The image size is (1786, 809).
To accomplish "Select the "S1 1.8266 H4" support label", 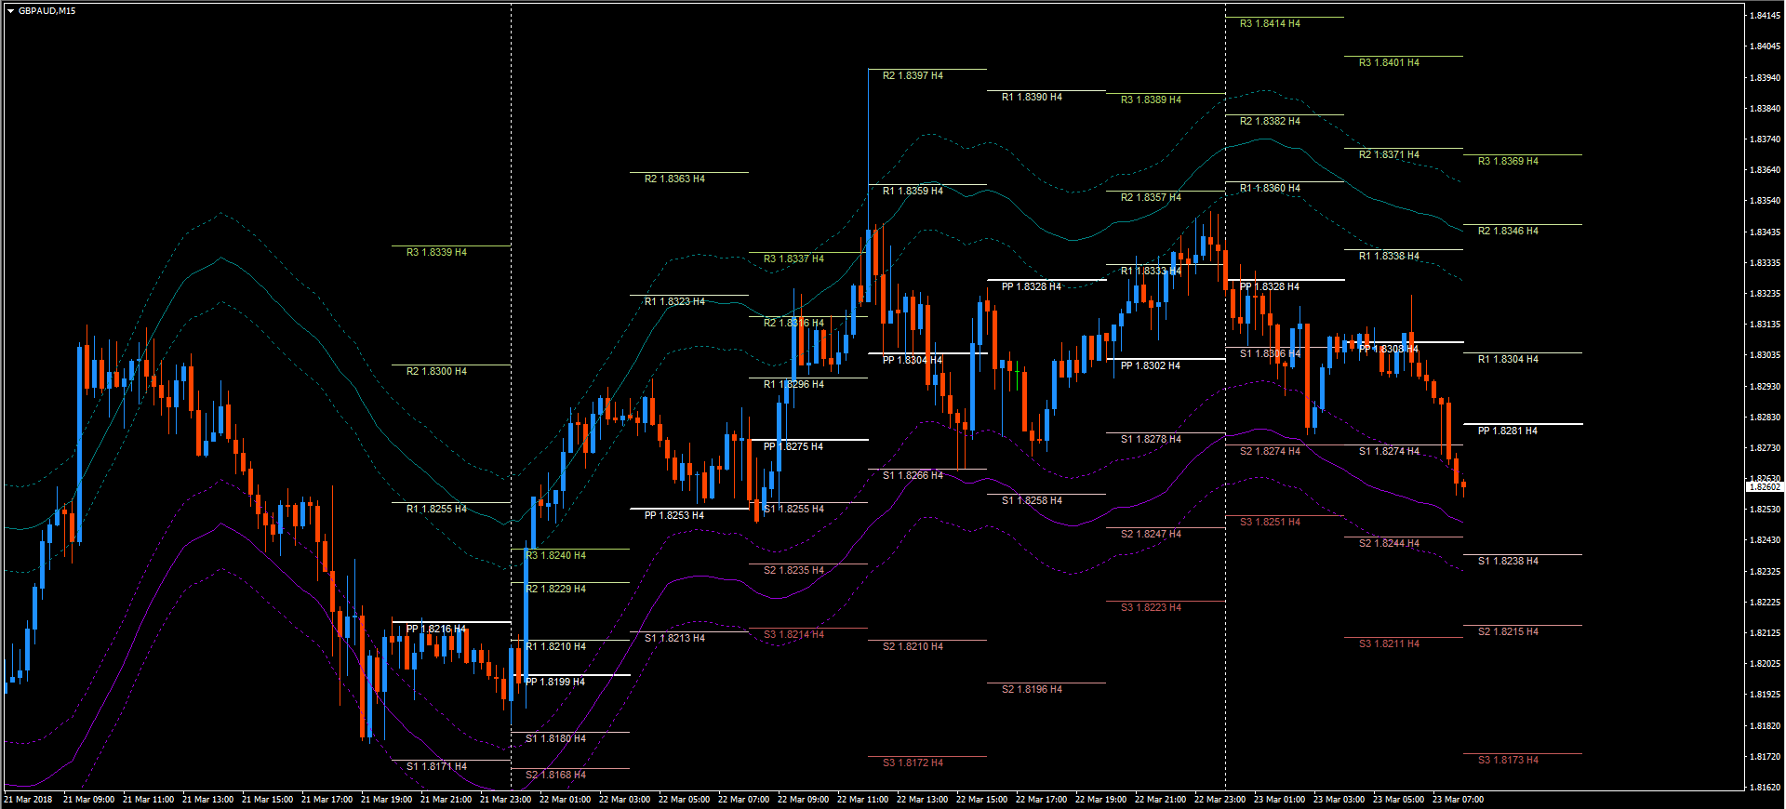I will [x=913, y=476].
